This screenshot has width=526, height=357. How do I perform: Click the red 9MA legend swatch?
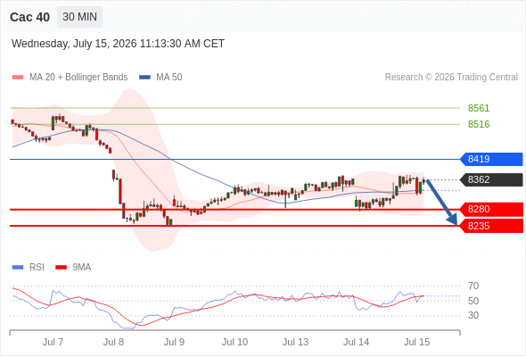click(x=61, y=268)
